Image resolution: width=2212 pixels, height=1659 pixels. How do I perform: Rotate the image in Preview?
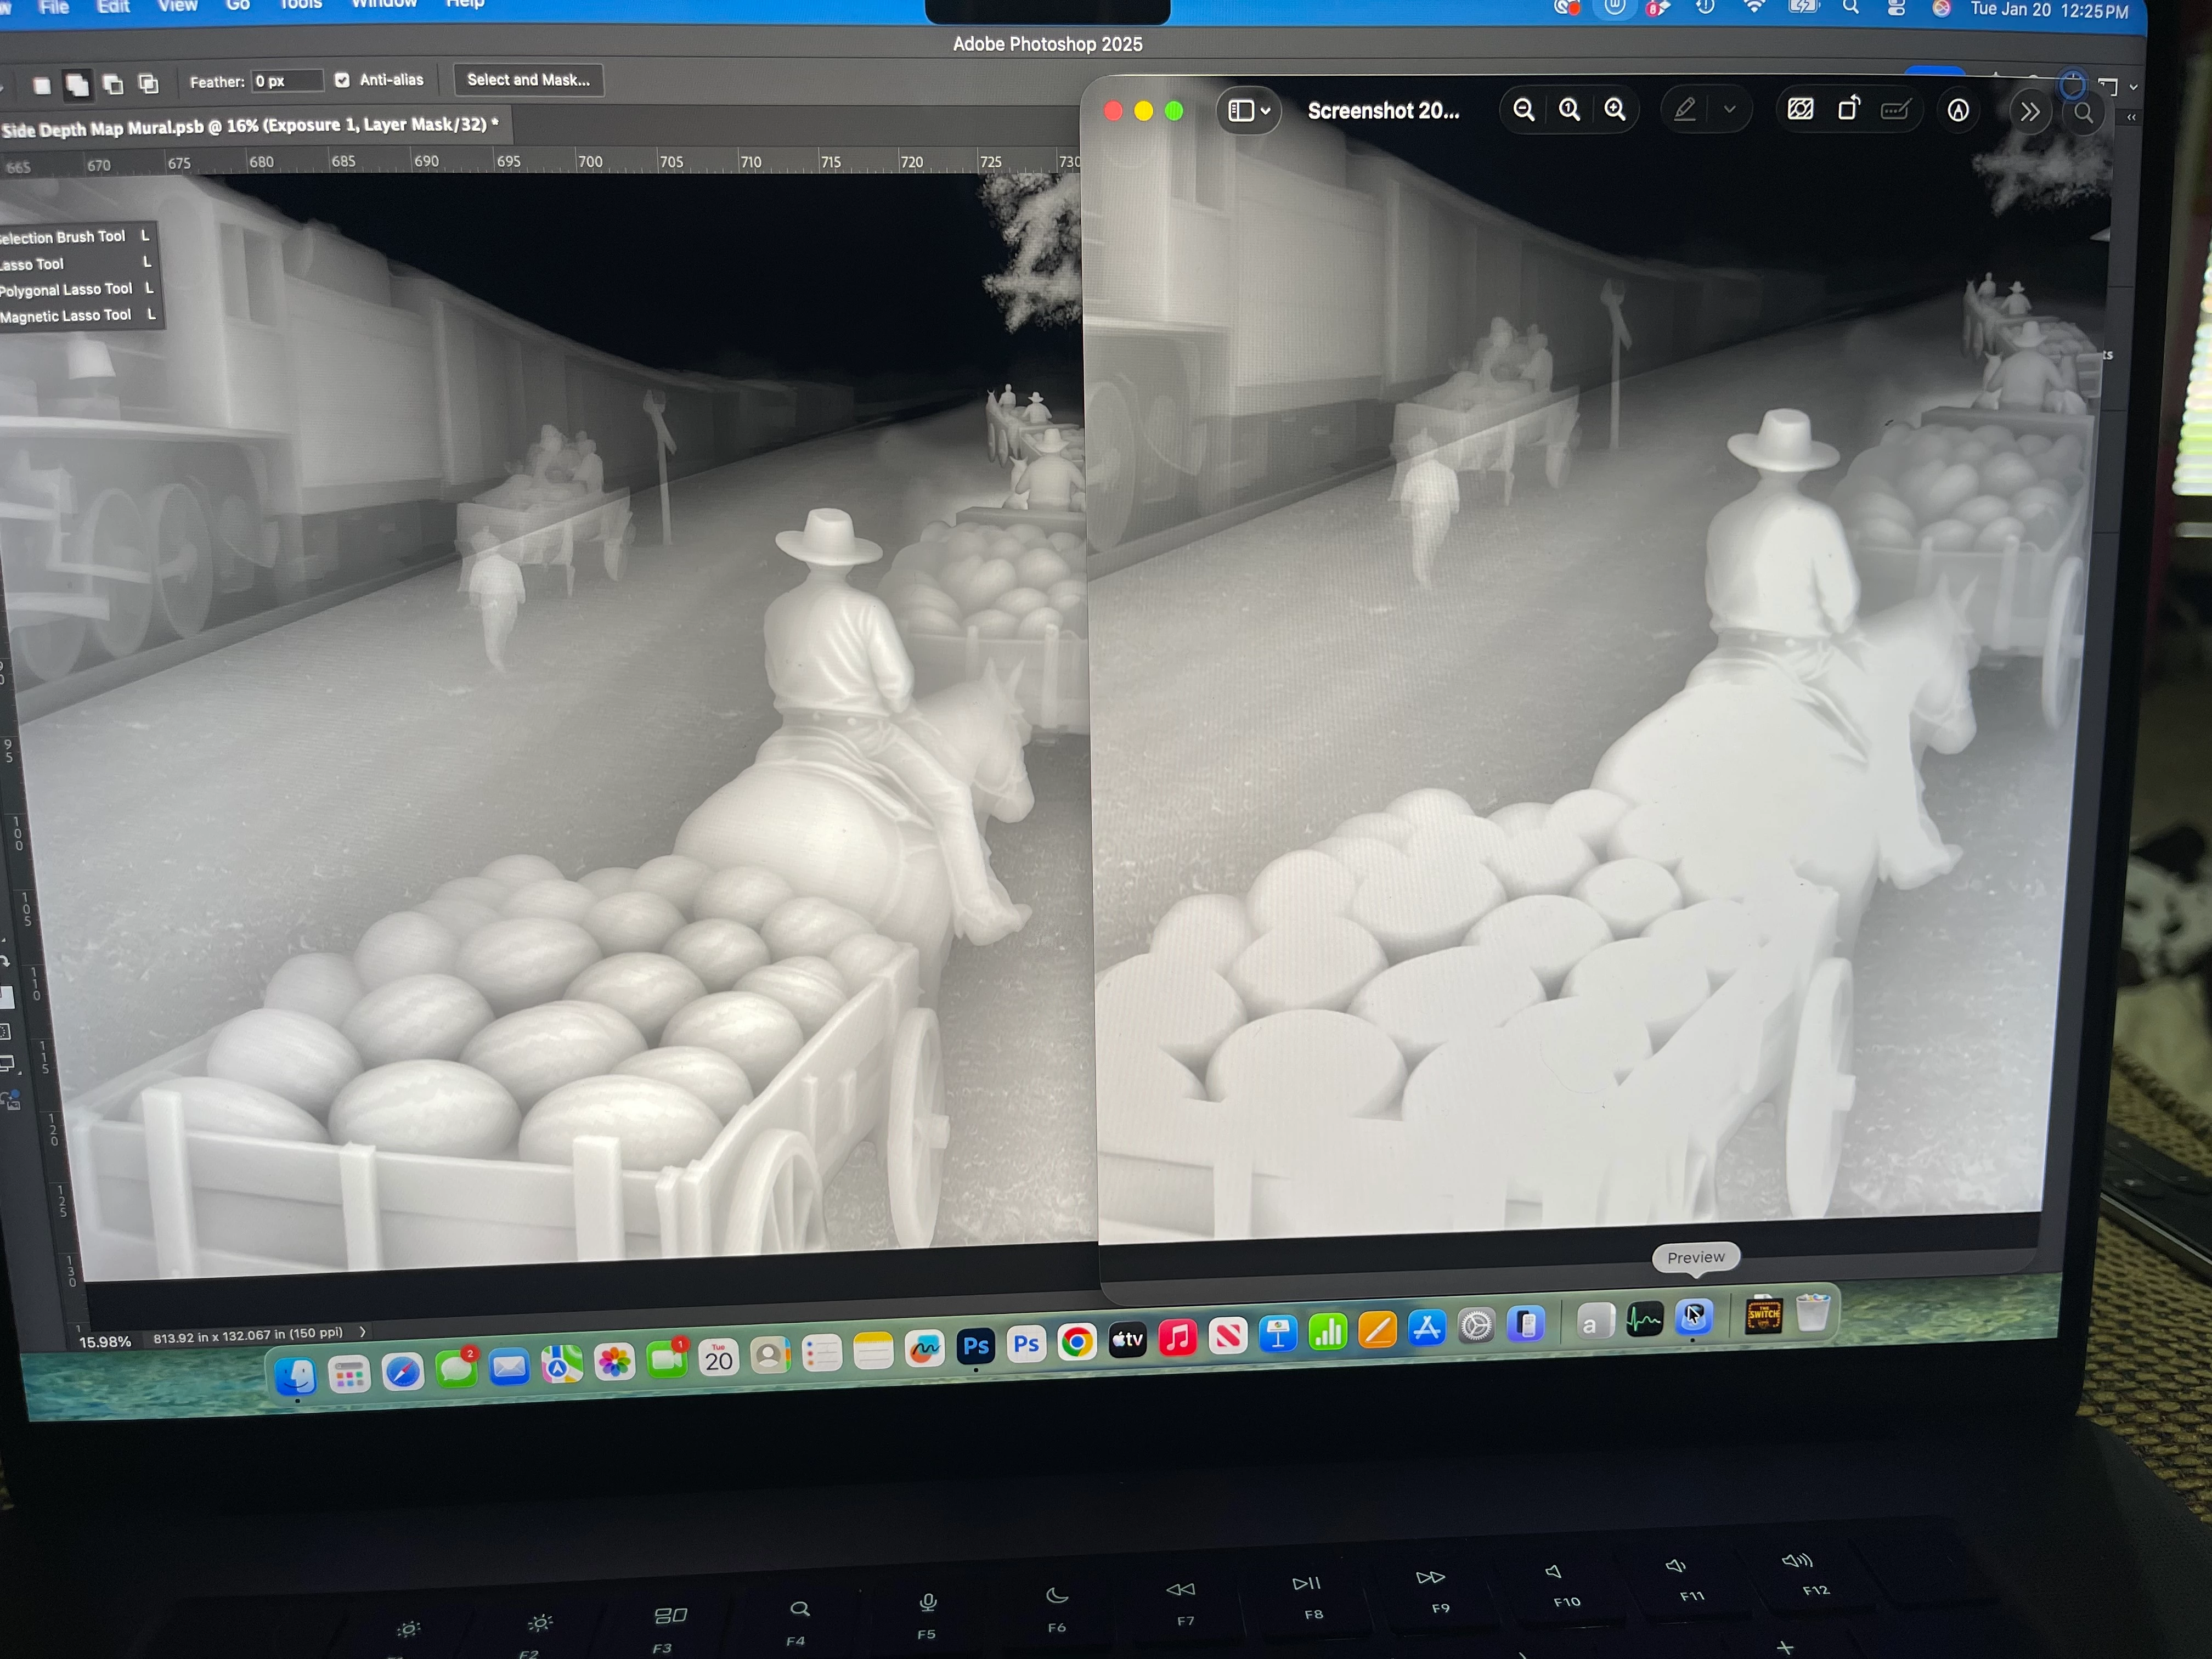(1848, 109)
